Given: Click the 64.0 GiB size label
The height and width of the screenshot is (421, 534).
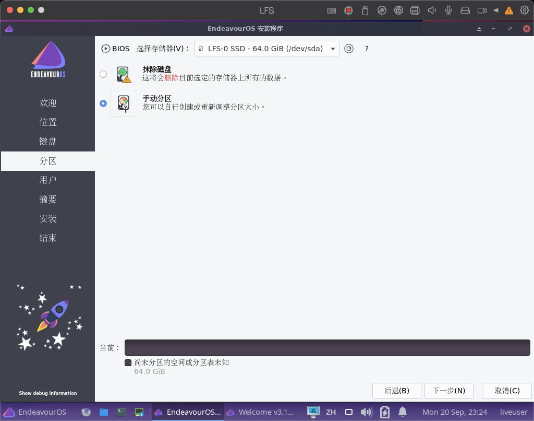Looking at the screenshot, I should pyautogui.click(x=150, y=371).
